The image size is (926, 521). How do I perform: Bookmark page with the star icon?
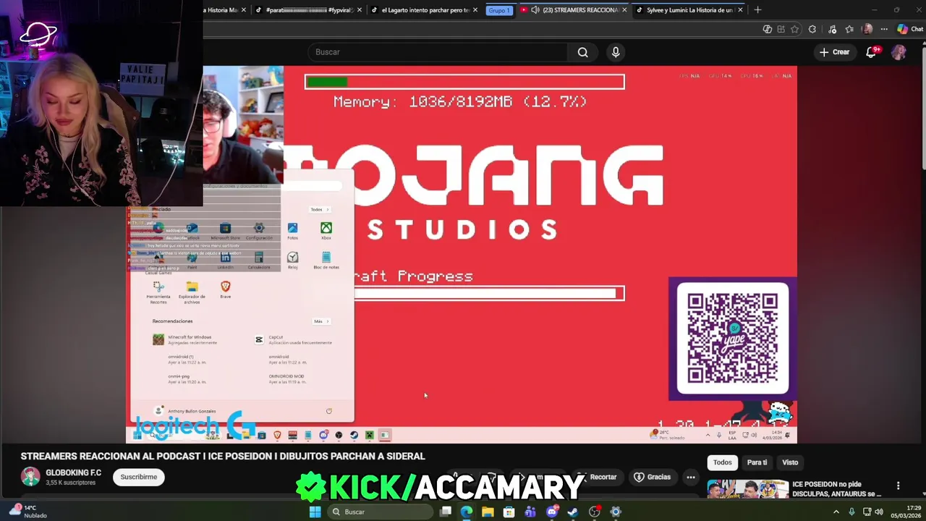(795, 29)
